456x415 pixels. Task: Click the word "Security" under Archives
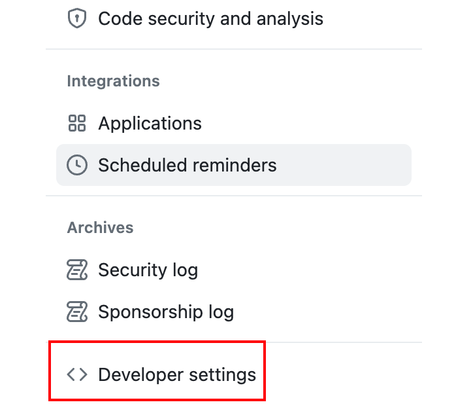tap(133, 270)
